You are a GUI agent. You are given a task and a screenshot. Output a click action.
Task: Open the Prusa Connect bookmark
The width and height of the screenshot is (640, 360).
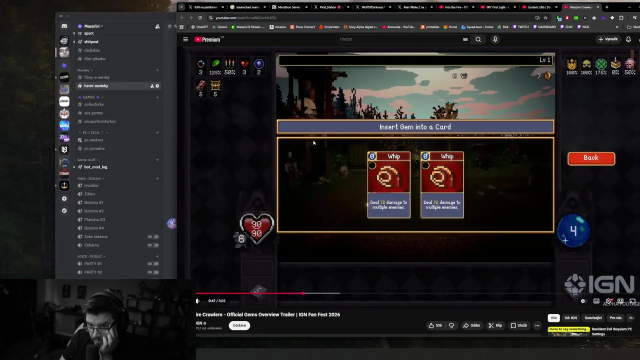pyautogui.click(x=303, y=27)
